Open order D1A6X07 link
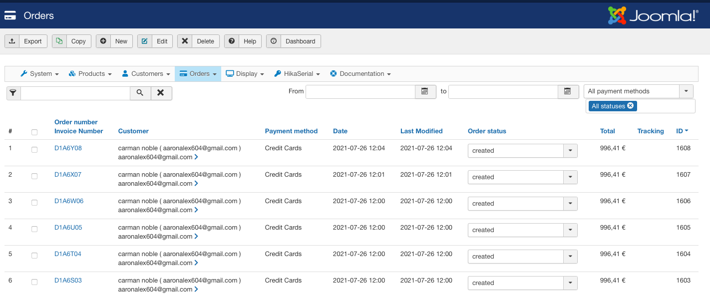The width and height of the screenshot is (710, 297). (x=68, y=174)
